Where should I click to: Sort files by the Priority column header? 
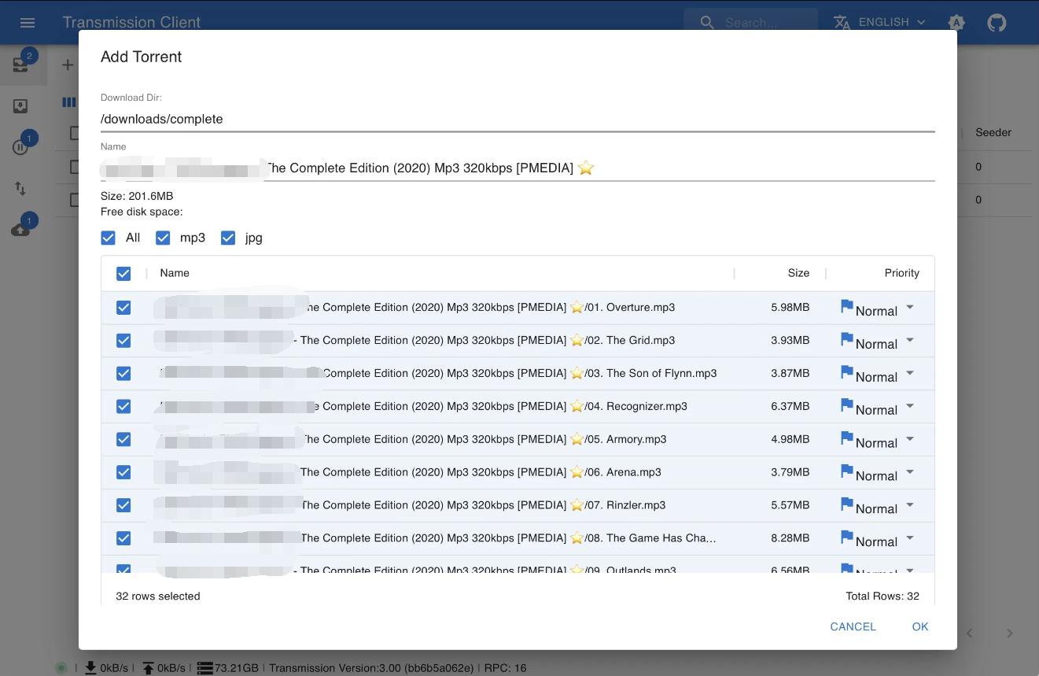pyautogui.click(x=901, y=273)
